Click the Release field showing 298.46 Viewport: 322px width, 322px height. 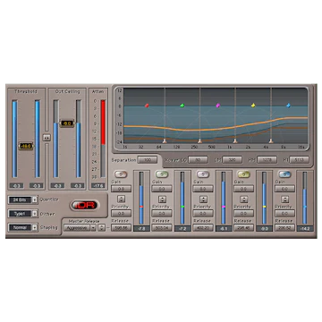pyautogui.click(x=244, y=228)
